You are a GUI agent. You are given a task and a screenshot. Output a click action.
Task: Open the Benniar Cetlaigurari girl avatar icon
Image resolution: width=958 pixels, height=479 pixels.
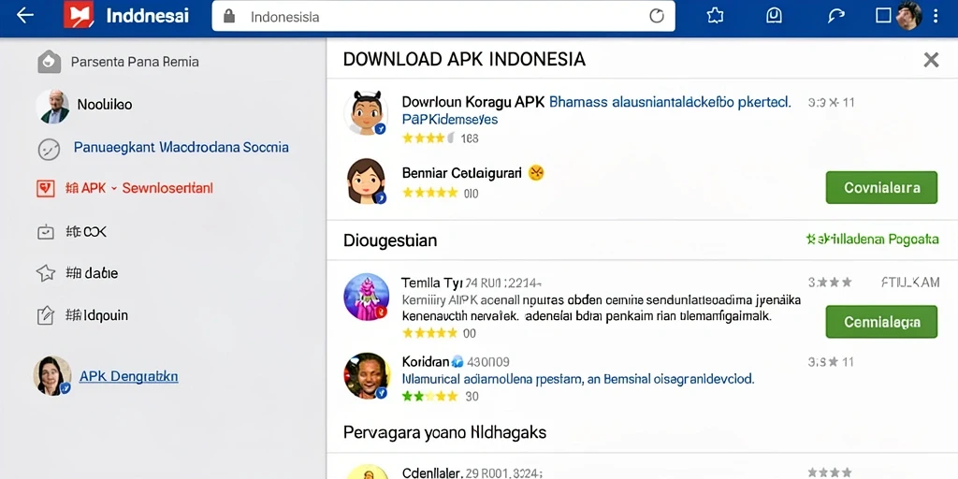pyautogui.click(x=366, y=181)
